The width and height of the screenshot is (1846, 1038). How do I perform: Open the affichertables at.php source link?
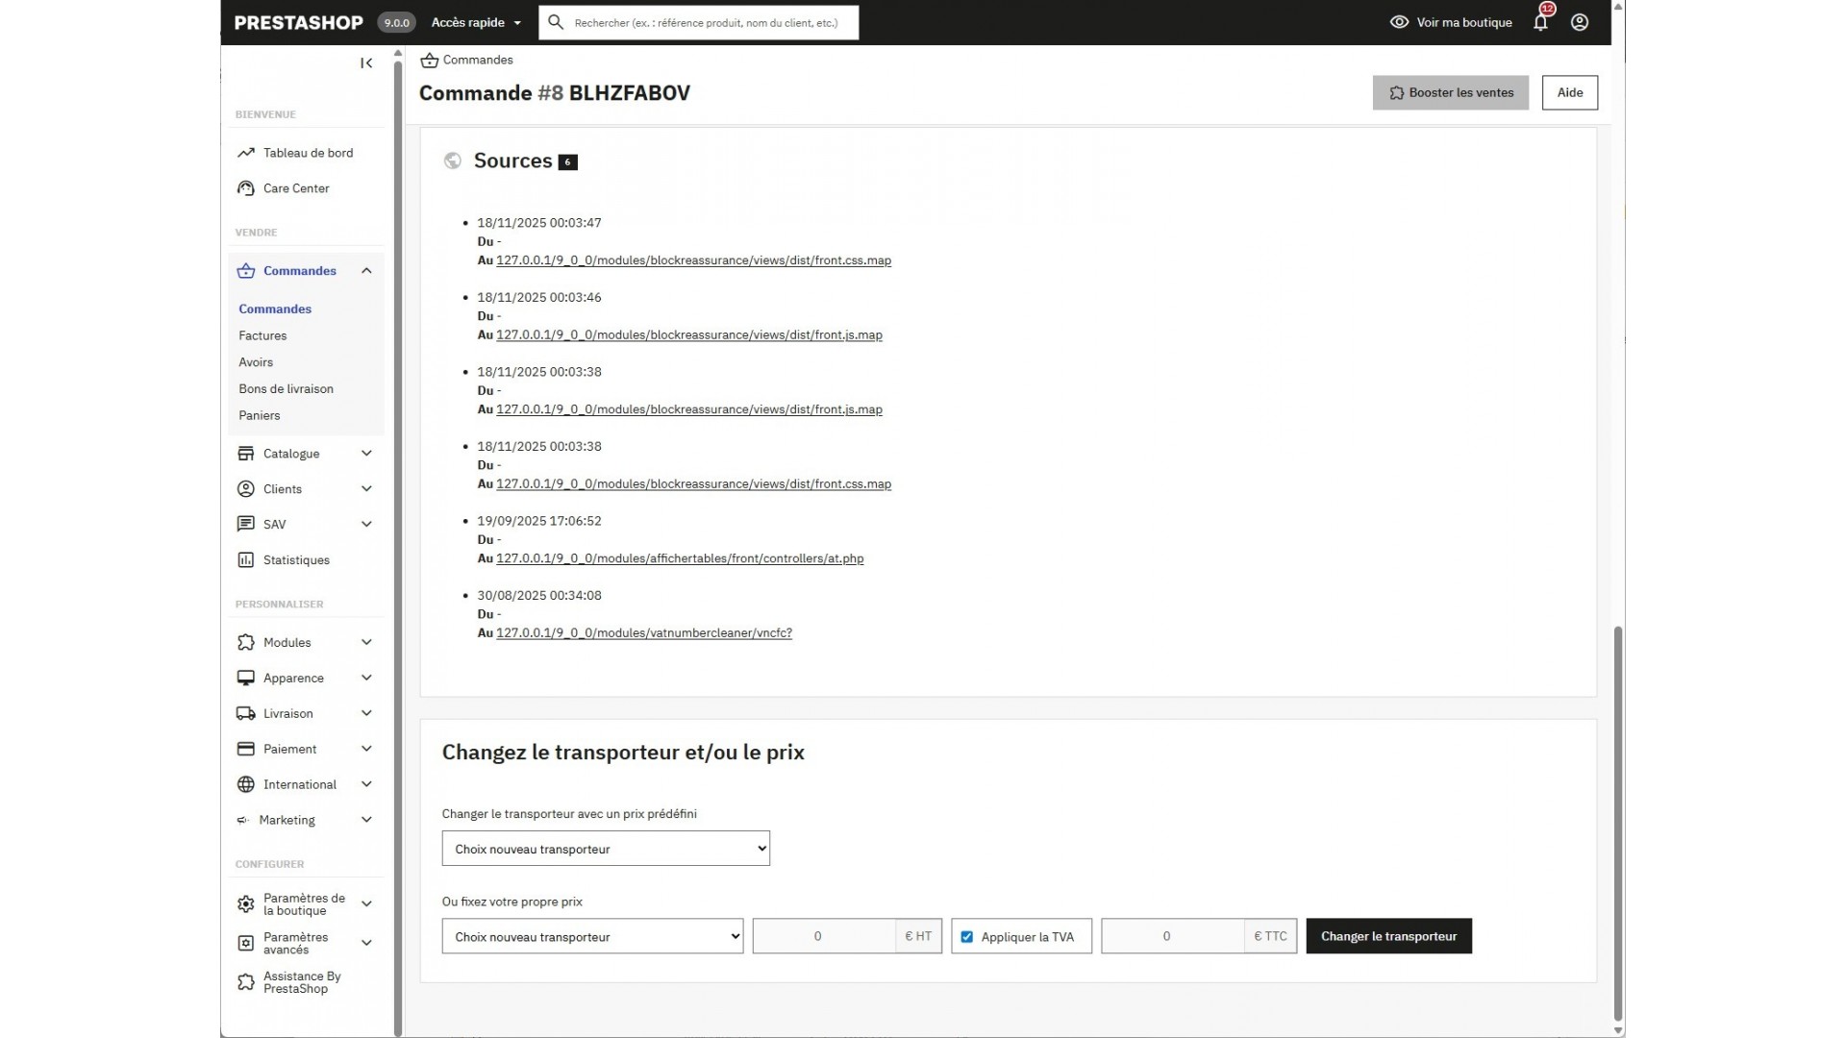click(x=679, y=558)
